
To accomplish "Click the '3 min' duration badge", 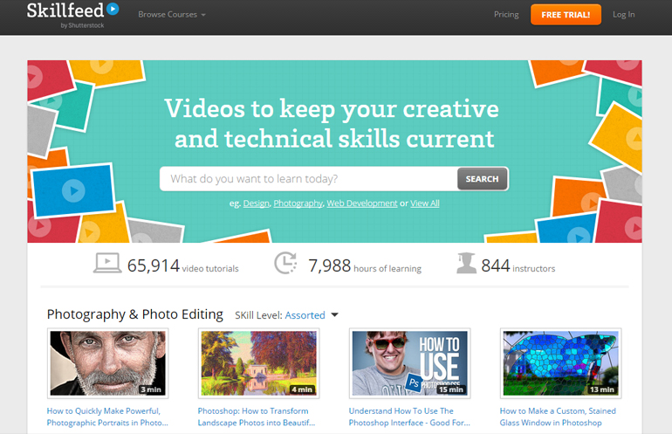I will pos(151,389).
